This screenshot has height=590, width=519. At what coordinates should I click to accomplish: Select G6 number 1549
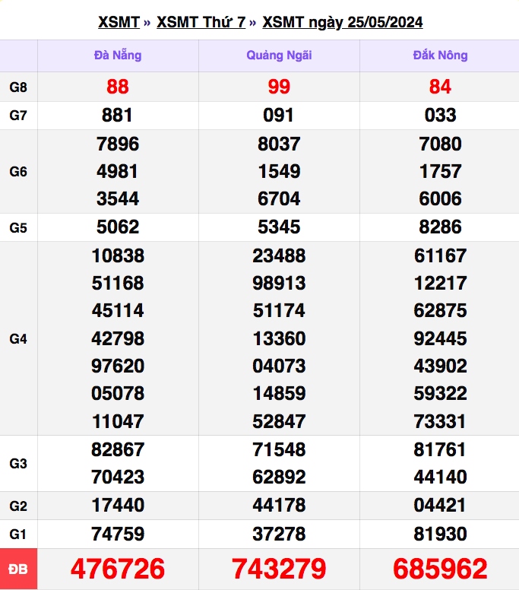(279, 172)
